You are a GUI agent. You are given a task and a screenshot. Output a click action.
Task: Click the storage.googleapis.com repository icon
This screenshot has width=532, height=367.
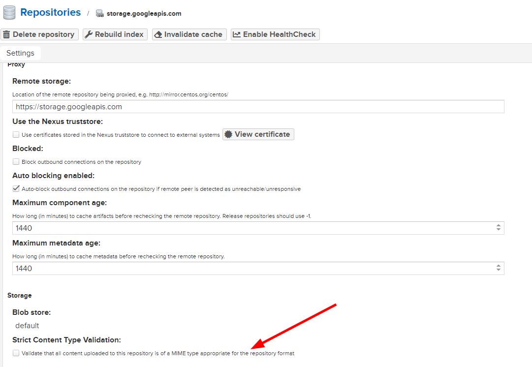pos(100,14)
